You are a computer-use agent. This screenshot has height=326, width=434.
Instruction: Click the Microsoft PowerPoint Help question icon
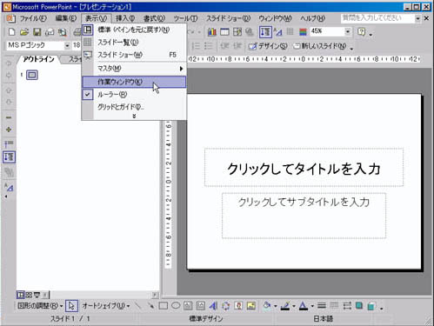pos(361,31)
